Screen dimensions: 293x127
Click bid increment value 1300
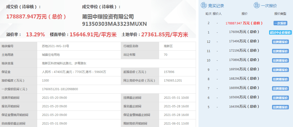(x=45, y=81)
